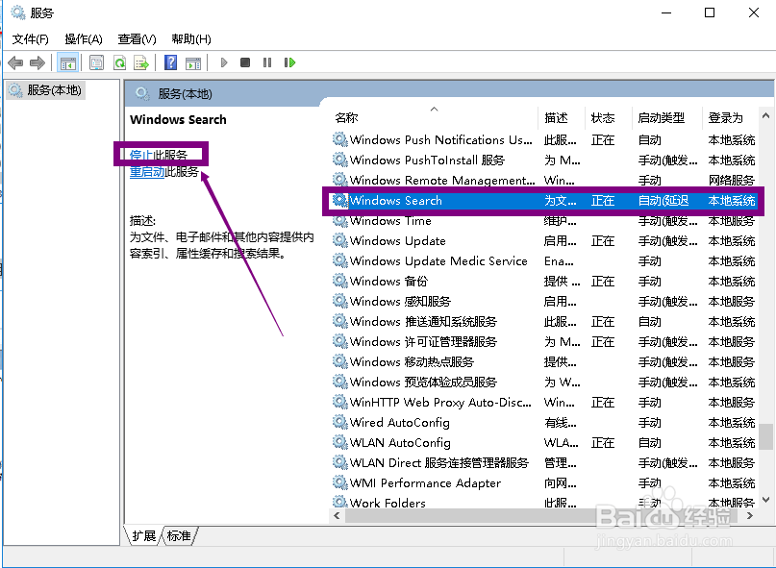Click the vertical scrollbar thumb
This screenshot has height=568, width=776.
pos(765,437)
